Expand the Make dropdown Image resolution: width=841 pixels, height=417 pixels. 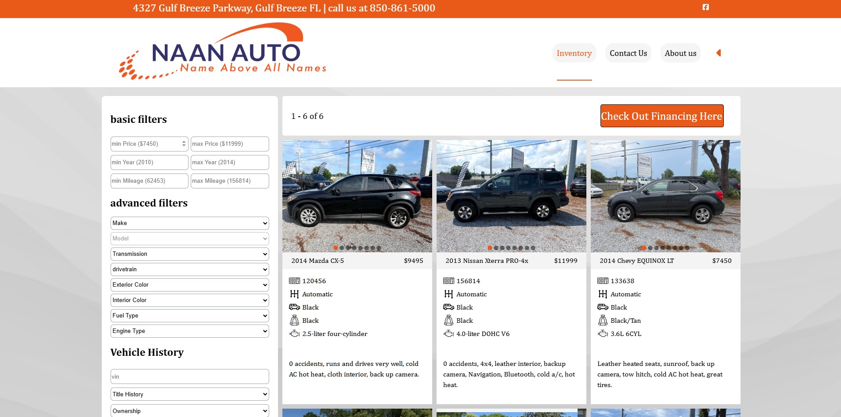pyautogui.click(x=189, y=223)
